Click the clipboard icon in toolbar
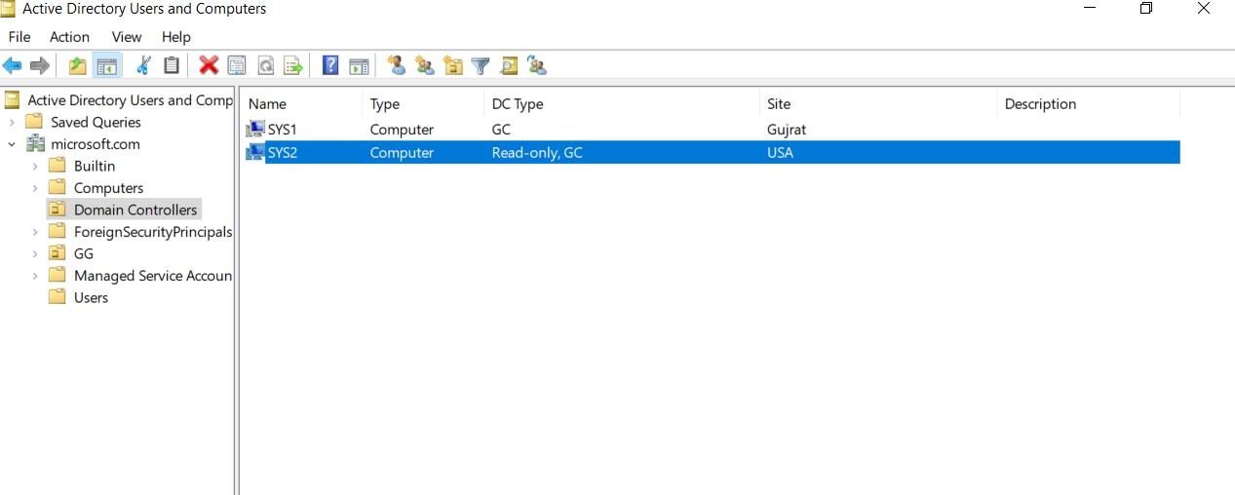Viewport: 1235px width, 495px height. (x=172, y=66)
